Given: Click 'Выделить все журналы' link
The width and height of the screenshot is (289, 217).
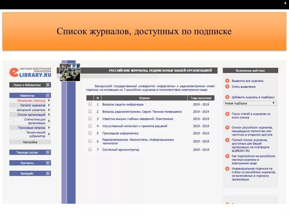Looking at the screenshot, I should [x=247, y=81].
